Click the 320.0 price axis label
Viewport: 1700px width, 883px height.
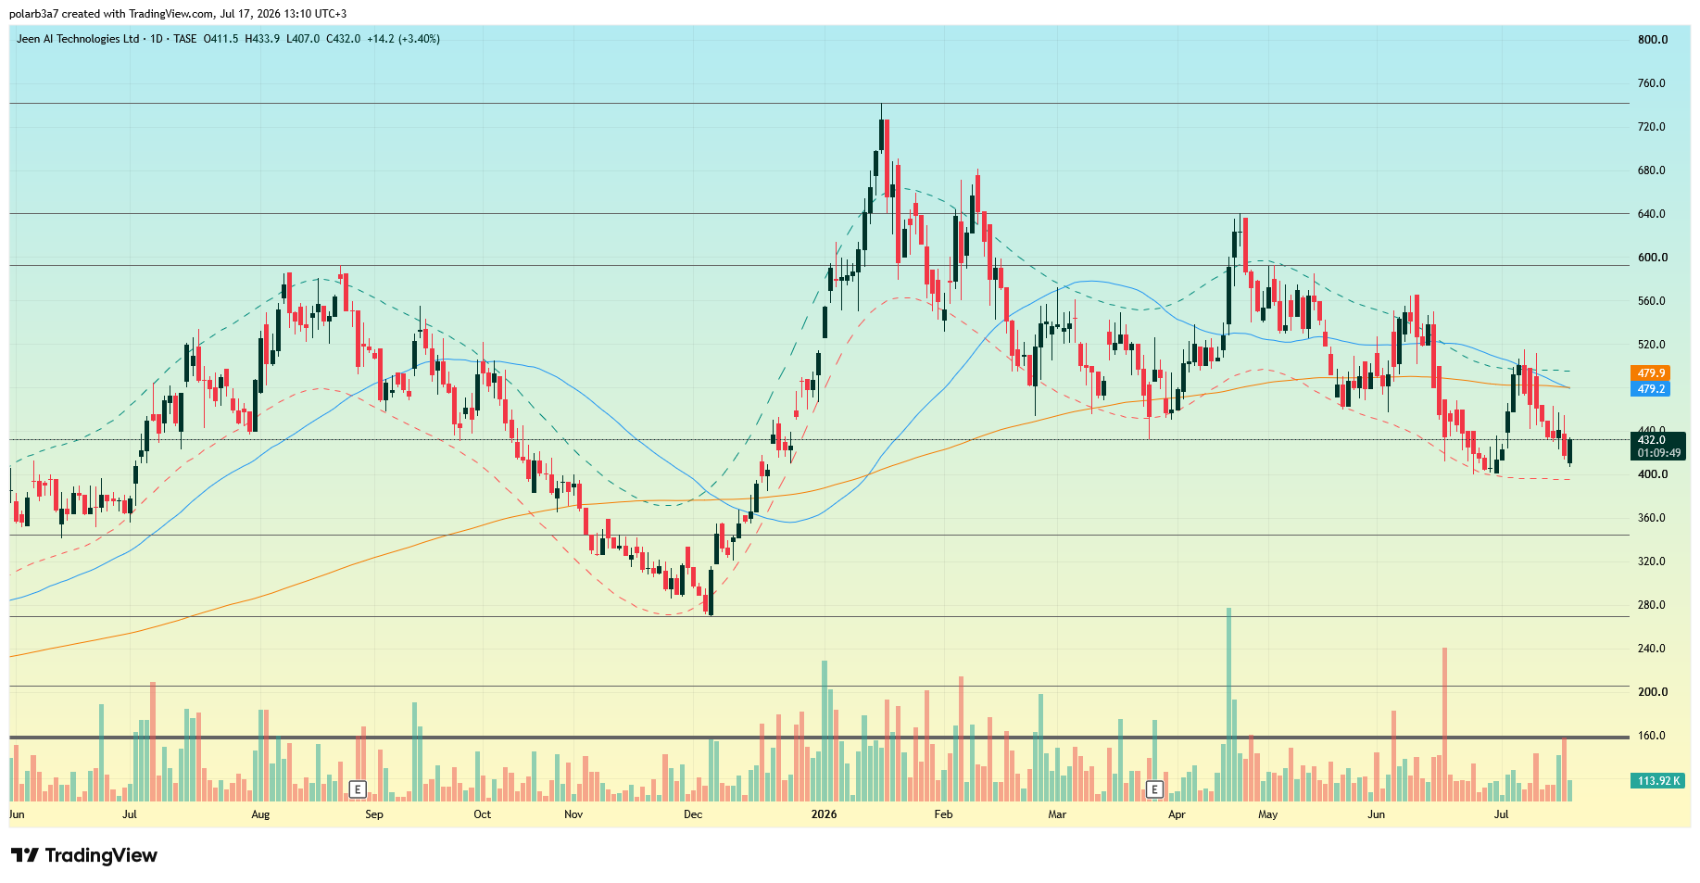click(1653, 561)
